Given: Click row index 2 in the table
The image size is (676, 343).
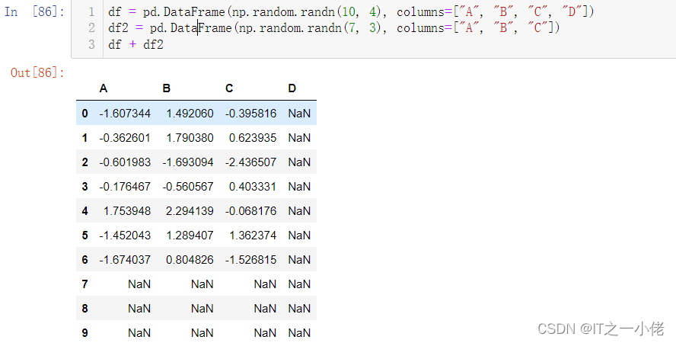Looking at the screenshot, I should [x=84, y=162].
